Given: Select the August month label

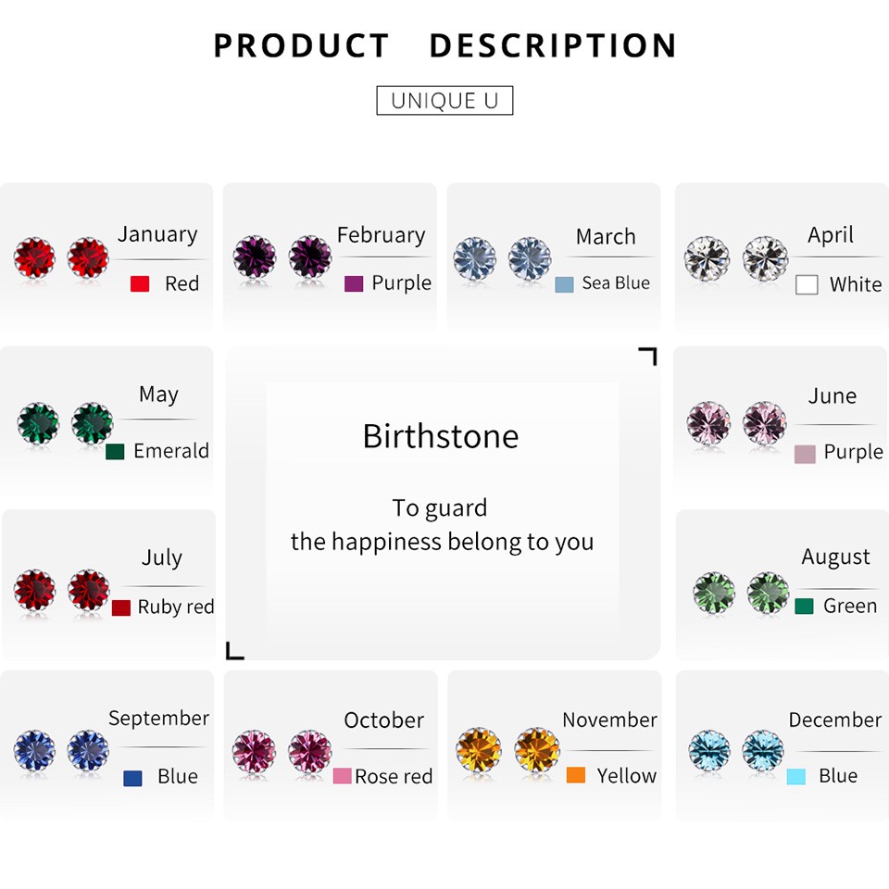Looking at the screenshot, I should tap(835, 557).
